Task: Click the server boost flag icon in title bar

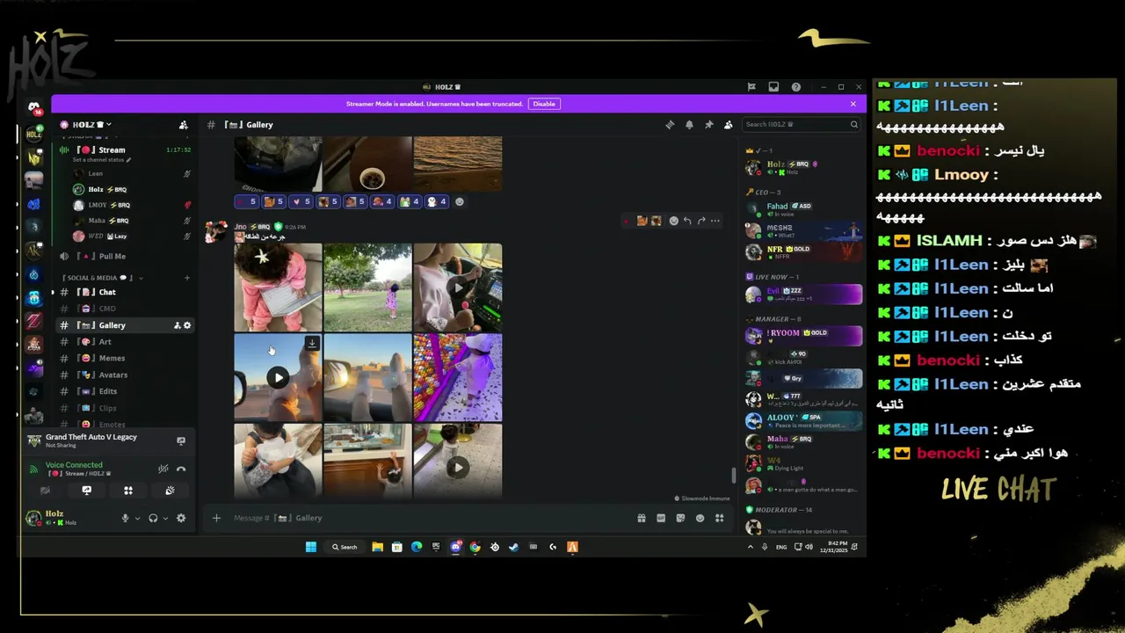Action: [x=751, y=87]
